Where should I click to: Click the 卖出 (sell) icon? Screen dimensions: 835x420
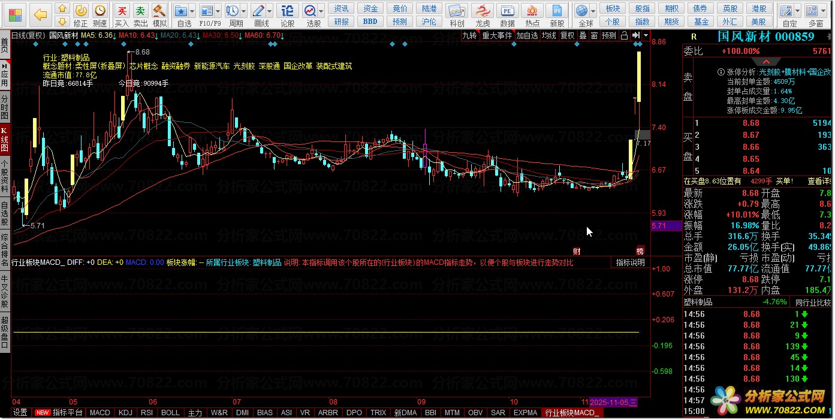(140, 14)
